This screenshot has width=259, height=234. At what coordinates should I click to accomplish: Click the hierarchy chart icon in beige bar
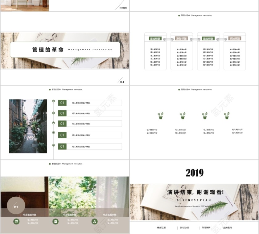[x=94, y=221]
